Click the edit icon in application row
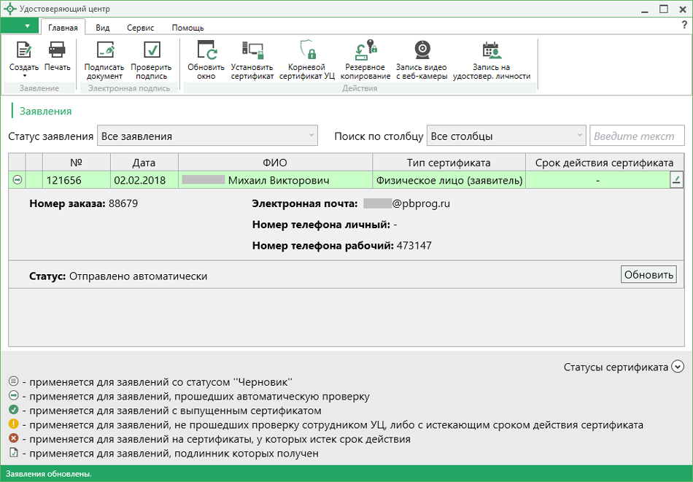Screen dimensions: 693x482 point(676,180)
